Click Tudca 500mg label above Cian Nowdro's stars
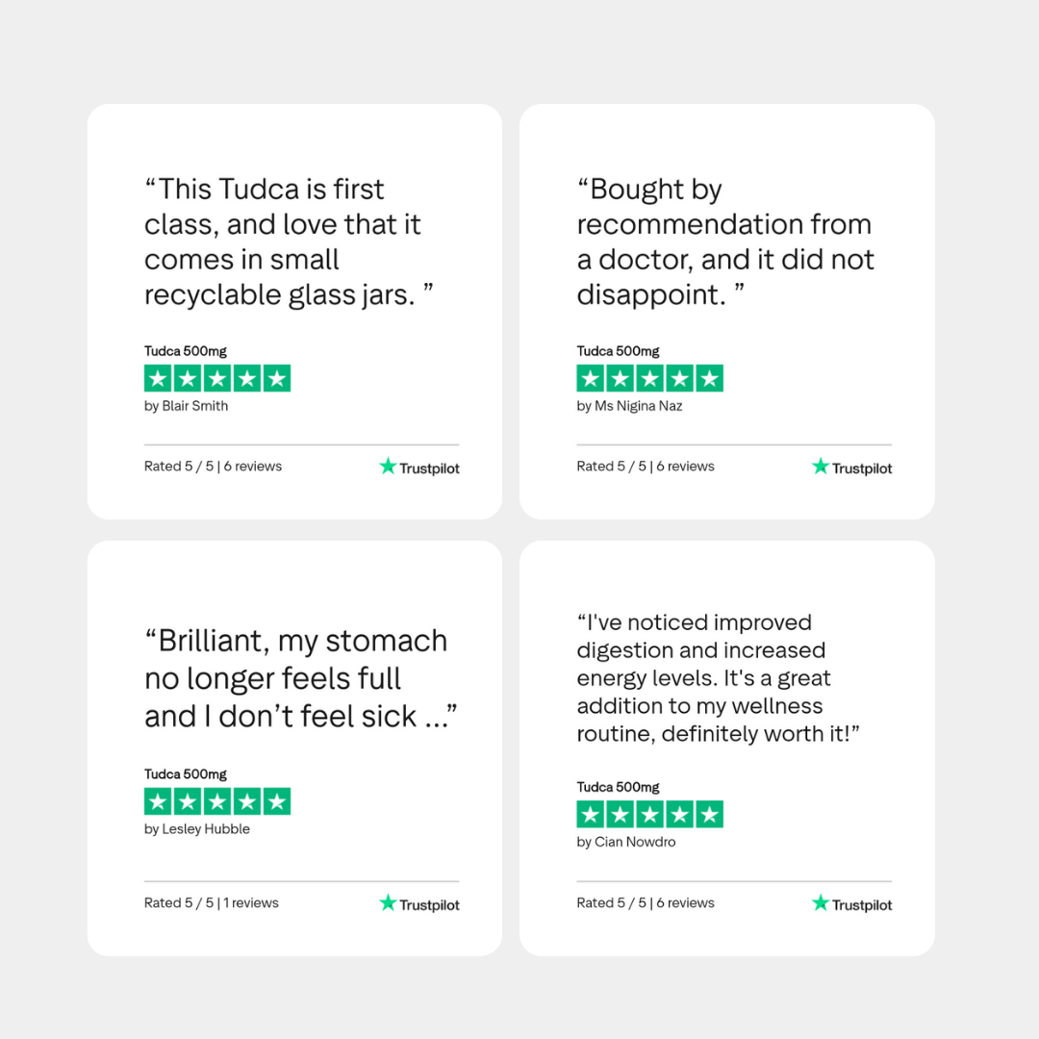Screen dimensions: 1039x1039 coord(618,787)
